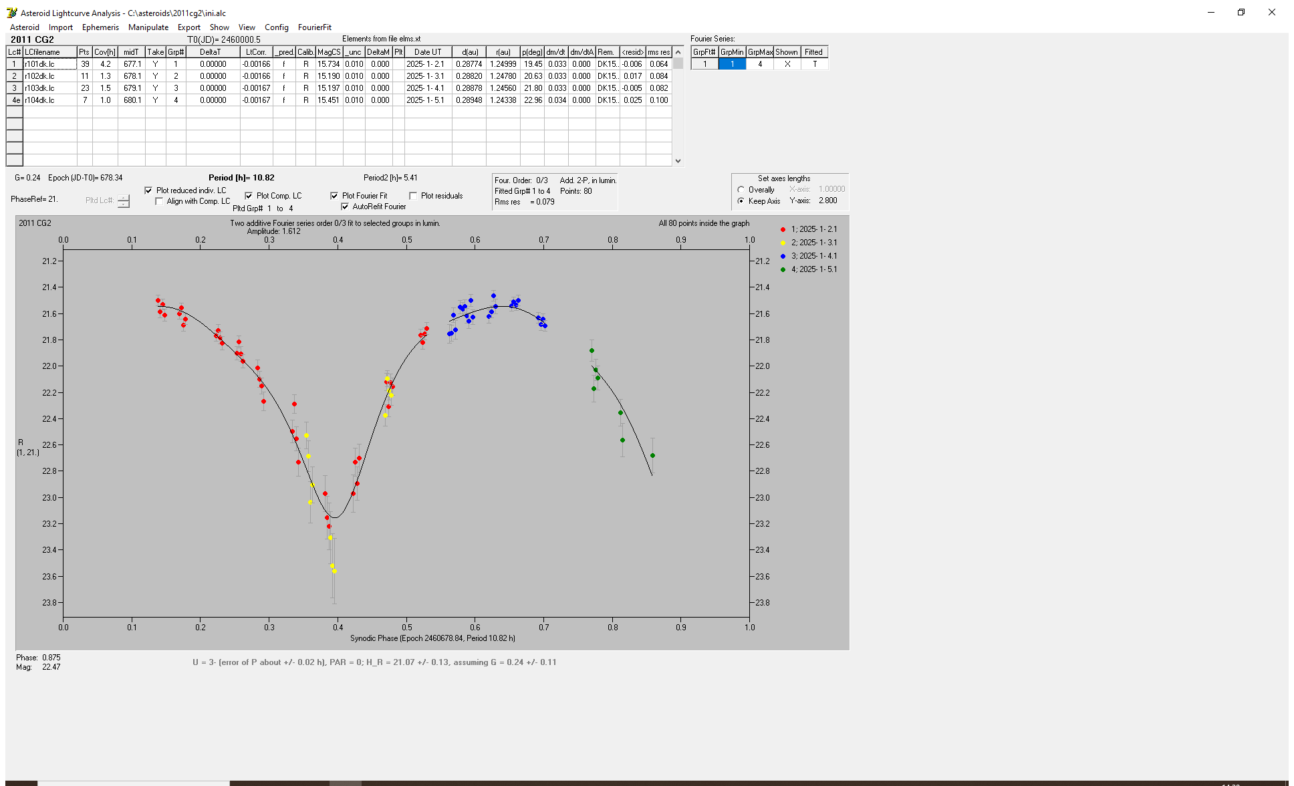
Task: Open the Config menu
Action: 277,27
